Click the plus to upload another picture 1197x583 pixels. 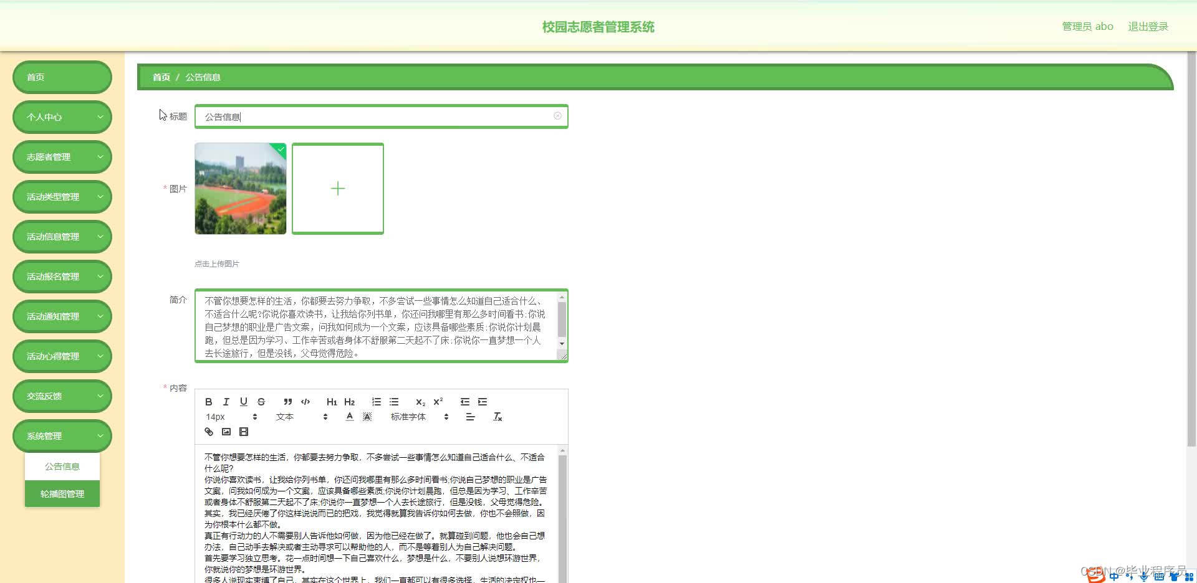tap(338, 189)
